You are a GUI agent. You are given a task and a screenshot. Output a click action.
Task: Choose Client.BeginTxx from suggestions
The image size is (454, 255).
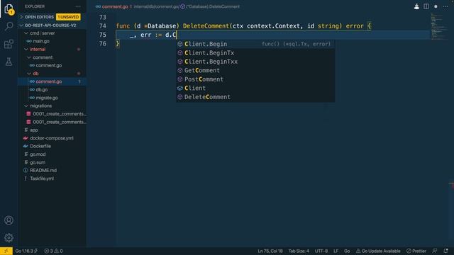[255, 62]
